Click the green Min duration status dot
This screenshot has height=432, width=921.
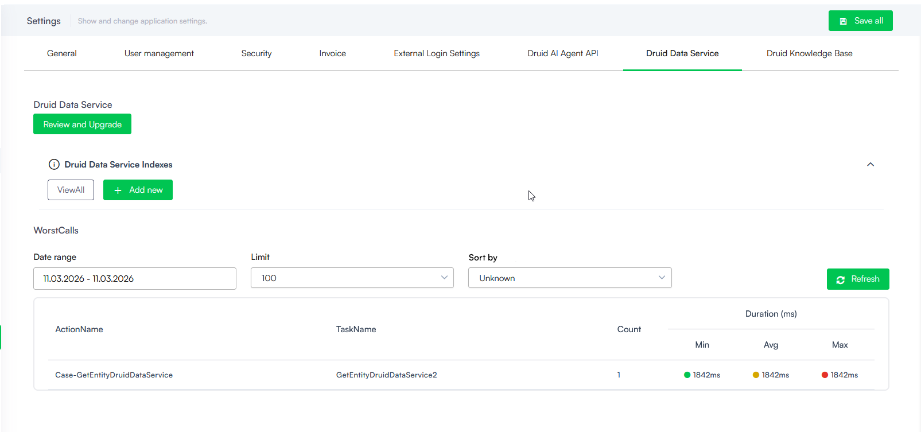687,375
